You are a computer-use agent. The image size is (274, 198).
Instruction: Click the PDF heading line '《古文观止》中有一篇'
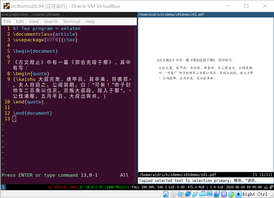point(195,60)
